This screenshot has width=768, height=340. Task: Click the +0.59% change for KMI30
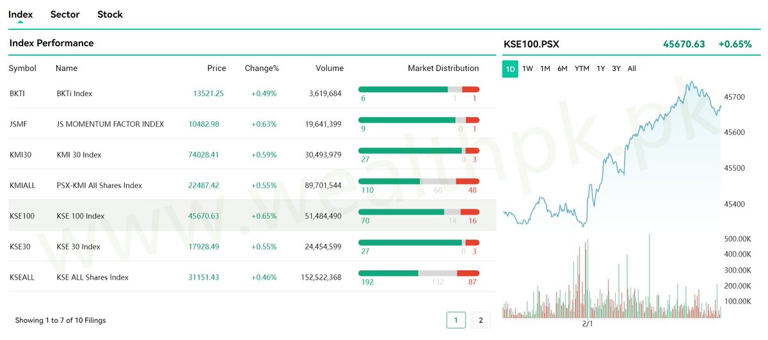264,155
